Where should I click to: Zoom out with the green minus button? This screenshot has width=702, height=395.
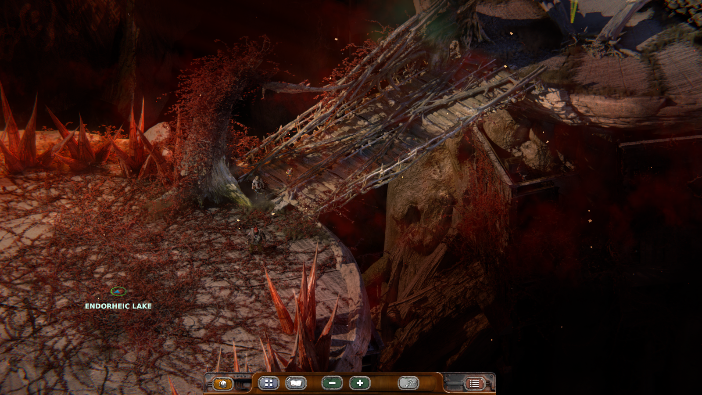[x=332, y=383]
